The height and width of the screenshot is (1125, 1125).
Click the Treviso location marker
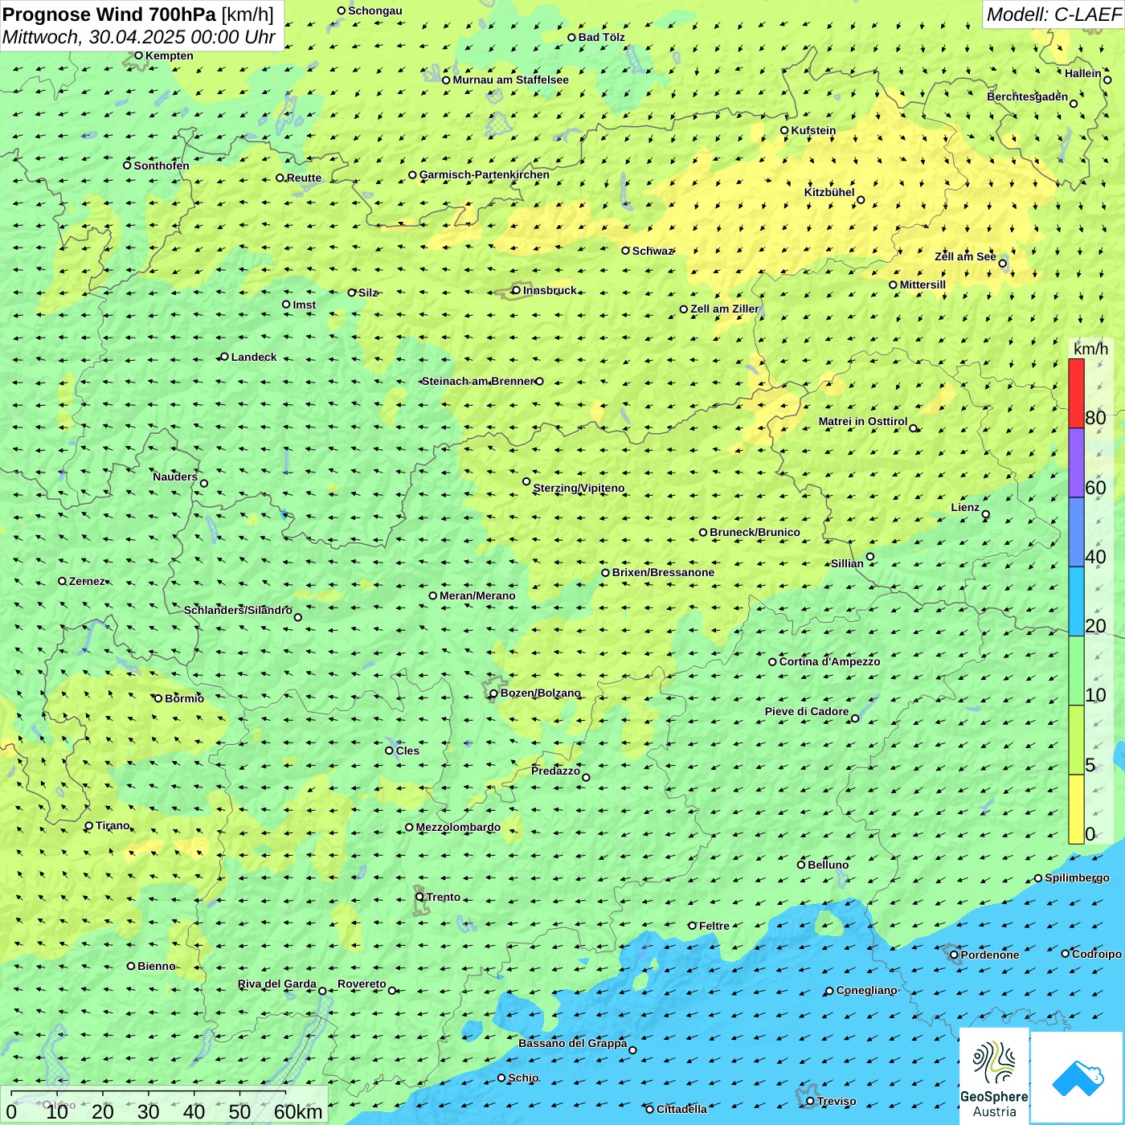coord(810,1101)
